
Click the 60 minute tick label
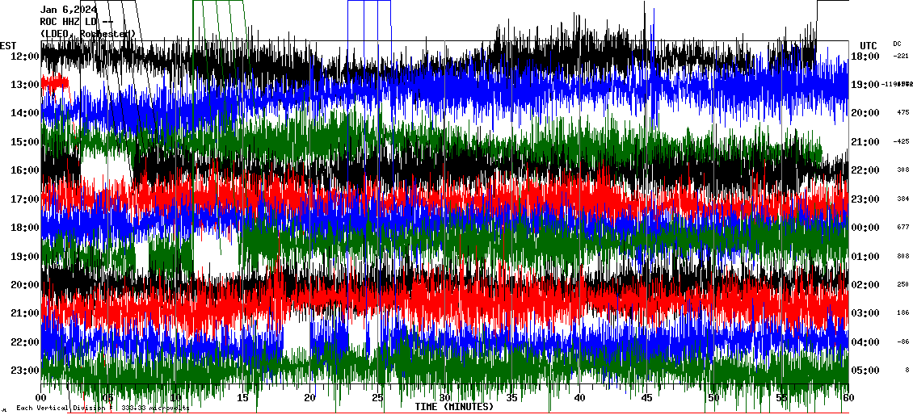click(x=848, y=398)
